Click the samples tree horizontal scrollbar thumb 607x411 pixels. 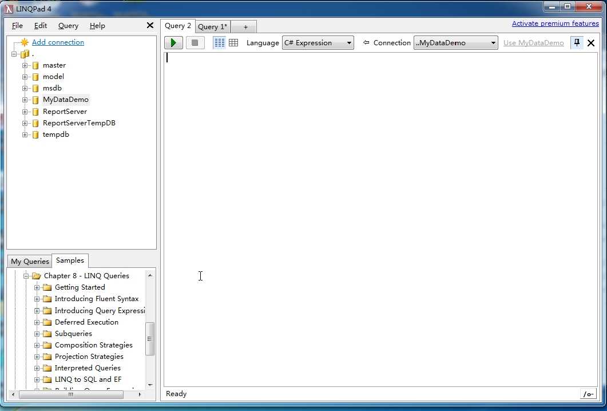click(x=72, y=395)
